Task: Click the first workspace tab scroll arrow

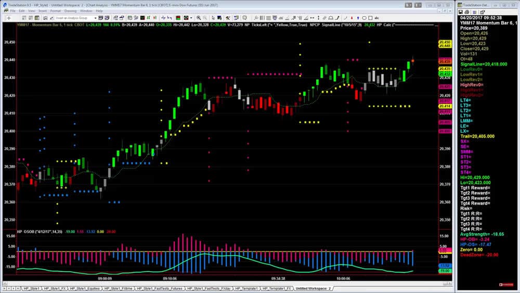Action: click(x=5, y=289)
